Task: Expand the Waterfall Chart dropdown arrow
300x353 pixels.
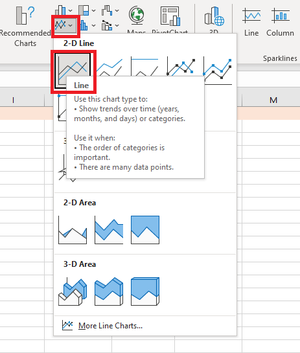Action: pyautogui.click(x=117, y=10)
